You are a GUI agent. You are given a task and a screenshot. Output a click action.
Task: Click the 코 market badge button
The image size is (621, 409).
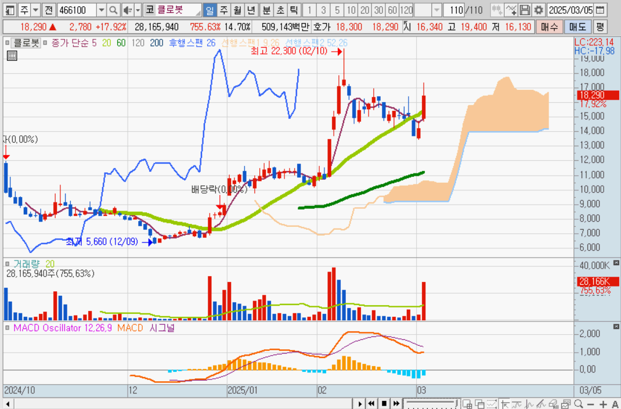(x=149, y=10)
